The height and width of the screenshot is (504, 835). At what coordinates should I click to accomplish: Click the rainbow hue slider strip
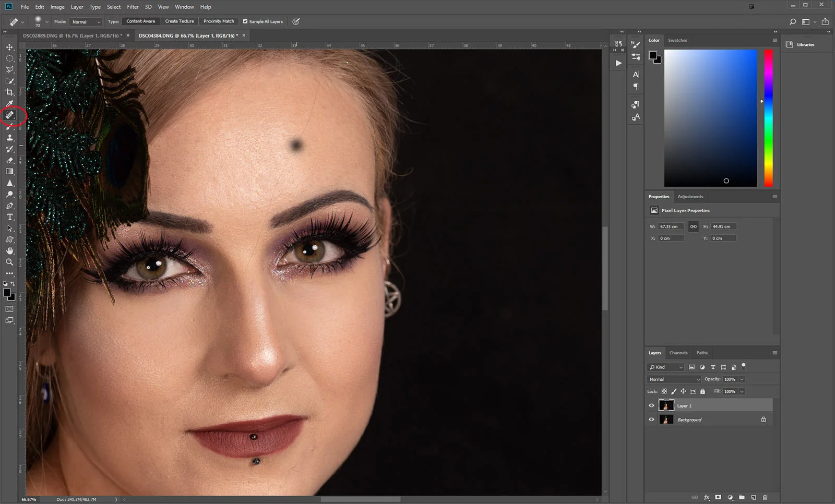tap(768, 118)
